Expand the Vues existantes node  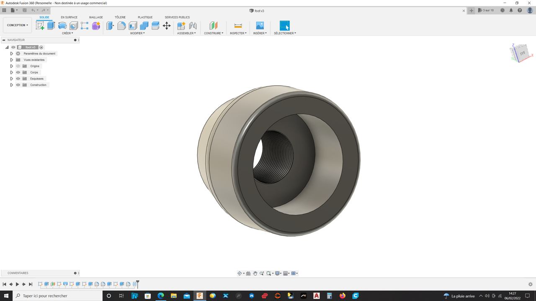[x=12, y=60]
